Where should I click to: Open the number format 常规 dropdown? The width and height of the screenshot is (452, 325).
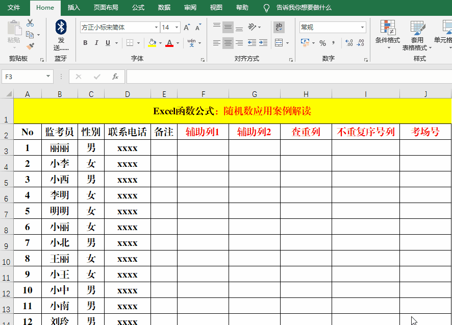point(362,28)
